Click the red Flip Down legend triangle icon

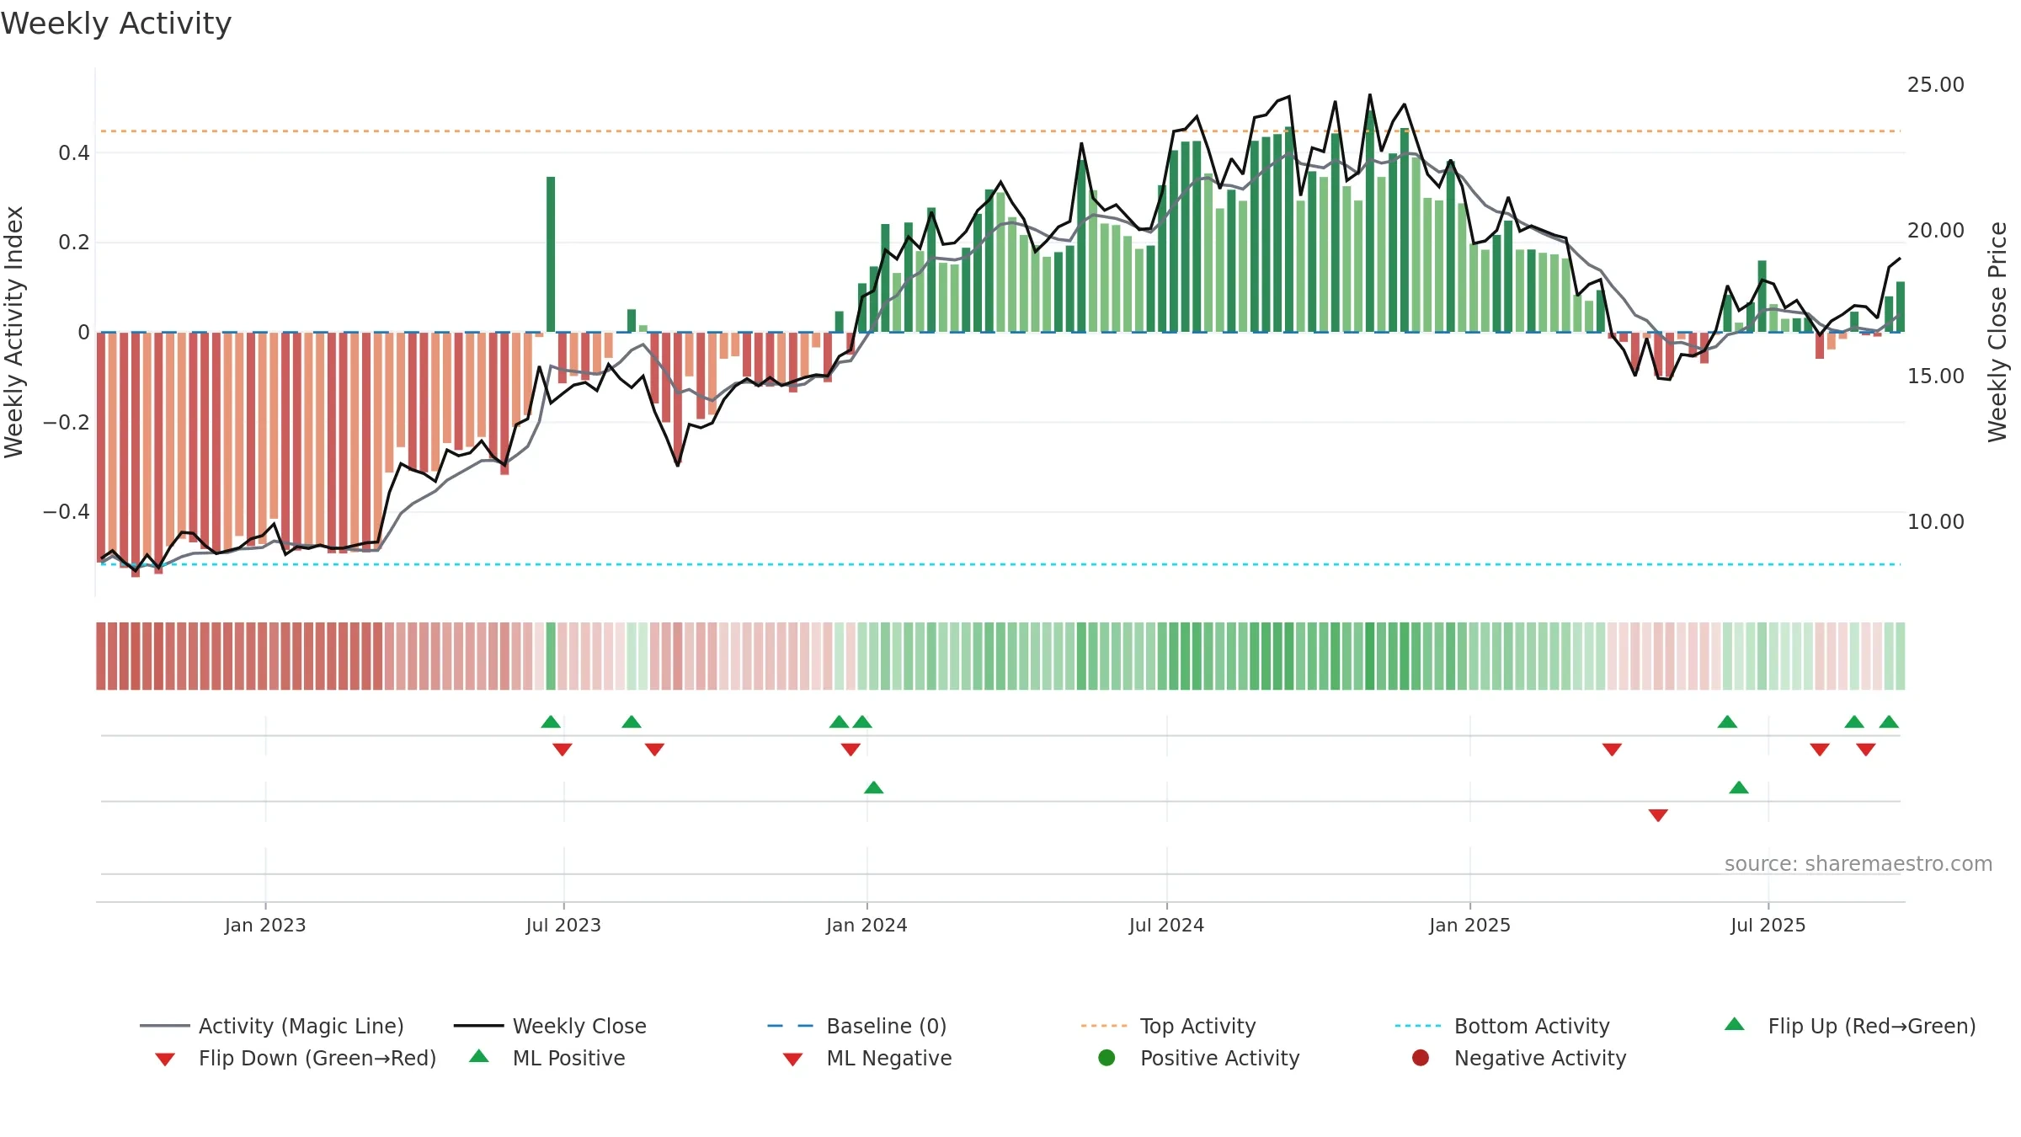(x=165, y=1060)
